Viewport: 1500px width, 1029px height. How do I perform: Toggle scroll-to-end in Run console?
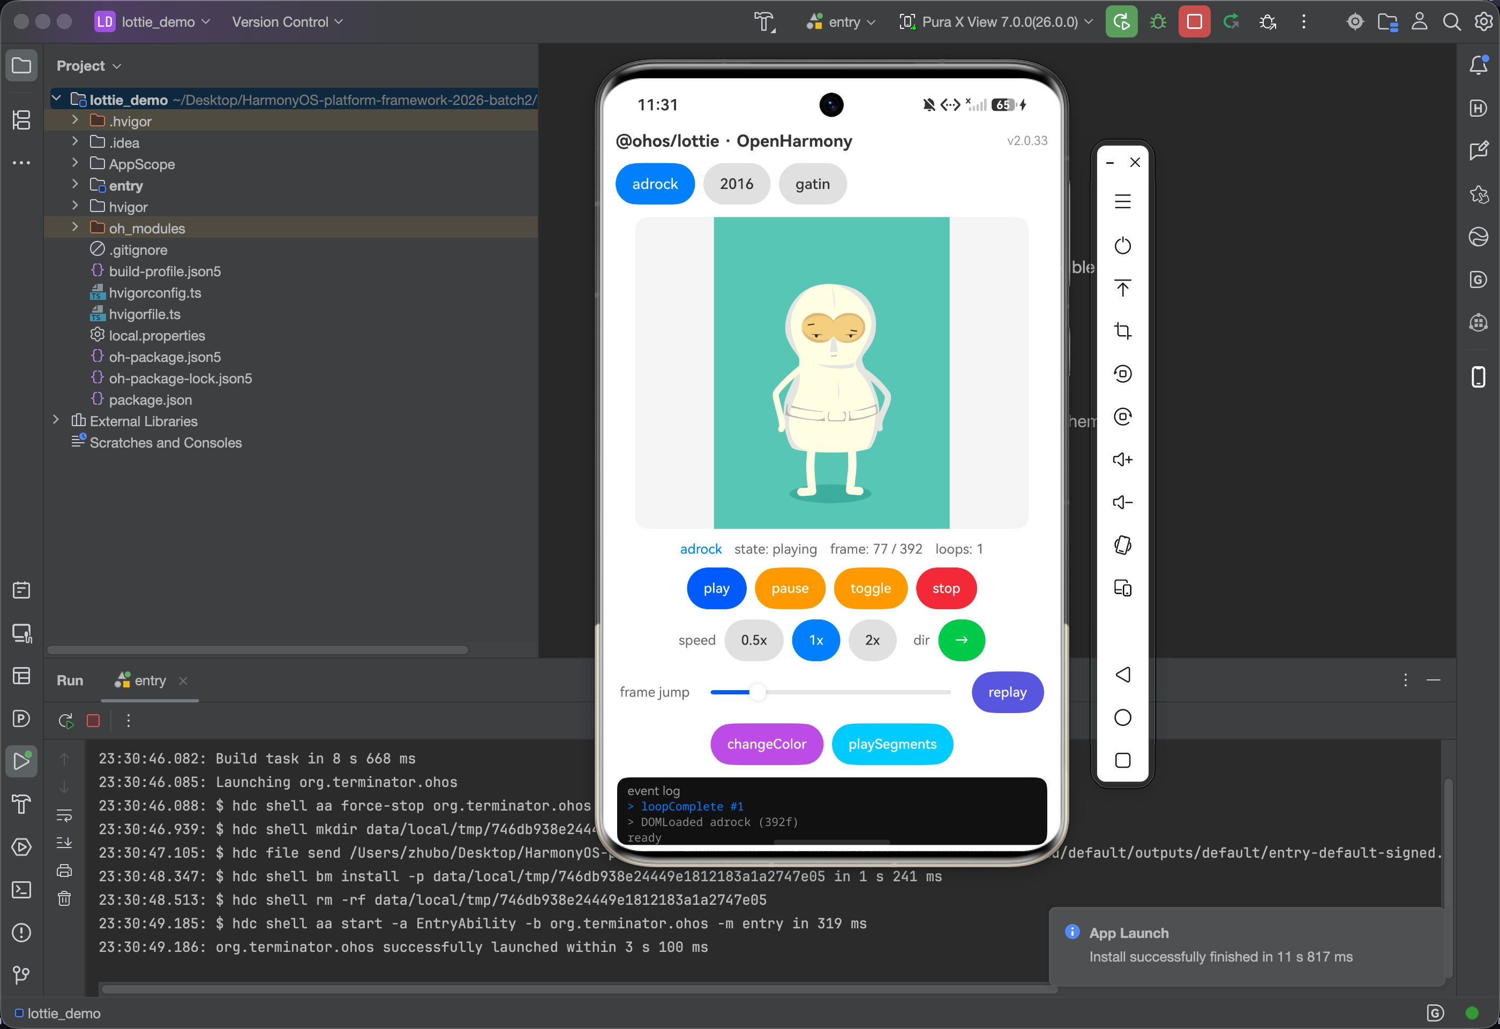(64, 843)
